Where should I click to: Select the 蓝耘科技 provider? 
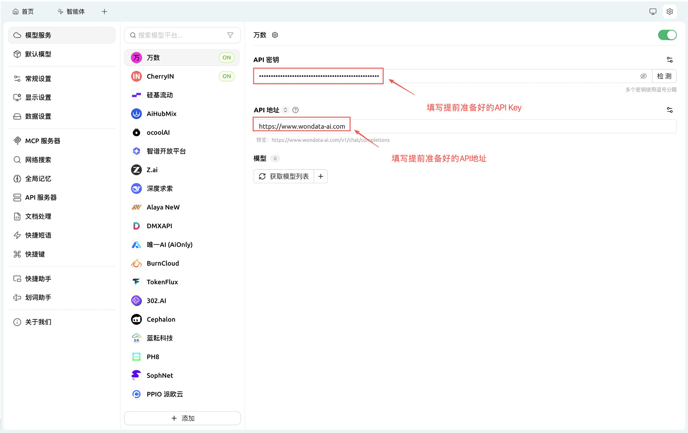tap(182, 338)
